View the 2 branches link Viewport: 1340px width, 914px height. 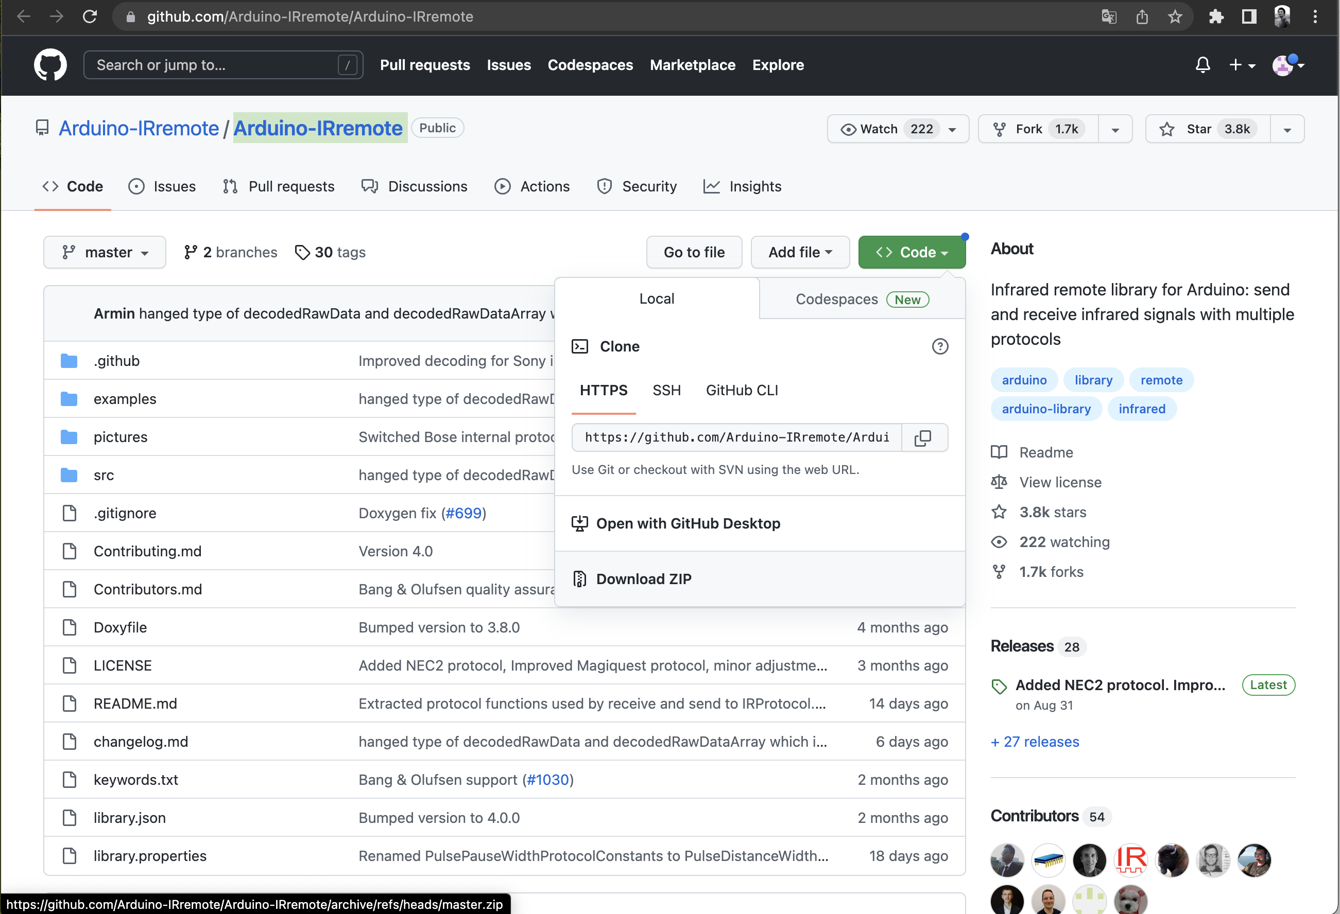pos(231,252)
